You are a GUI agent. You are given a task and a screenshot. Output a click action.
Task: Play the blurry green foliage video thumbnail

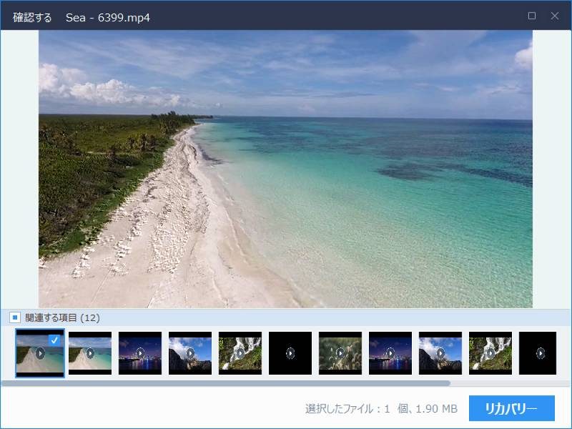pos(340,352)
